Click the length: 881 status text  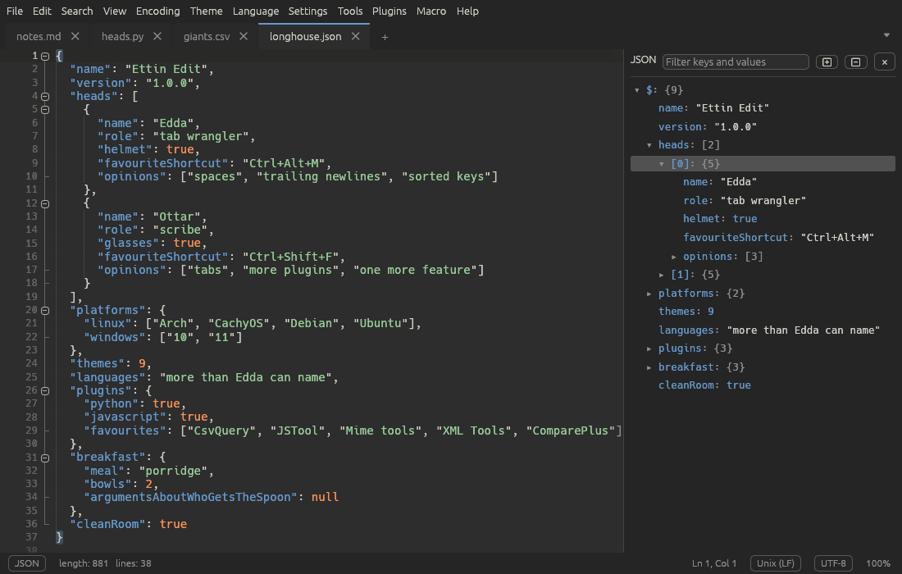pyautogui.click(x=84, y=563)
